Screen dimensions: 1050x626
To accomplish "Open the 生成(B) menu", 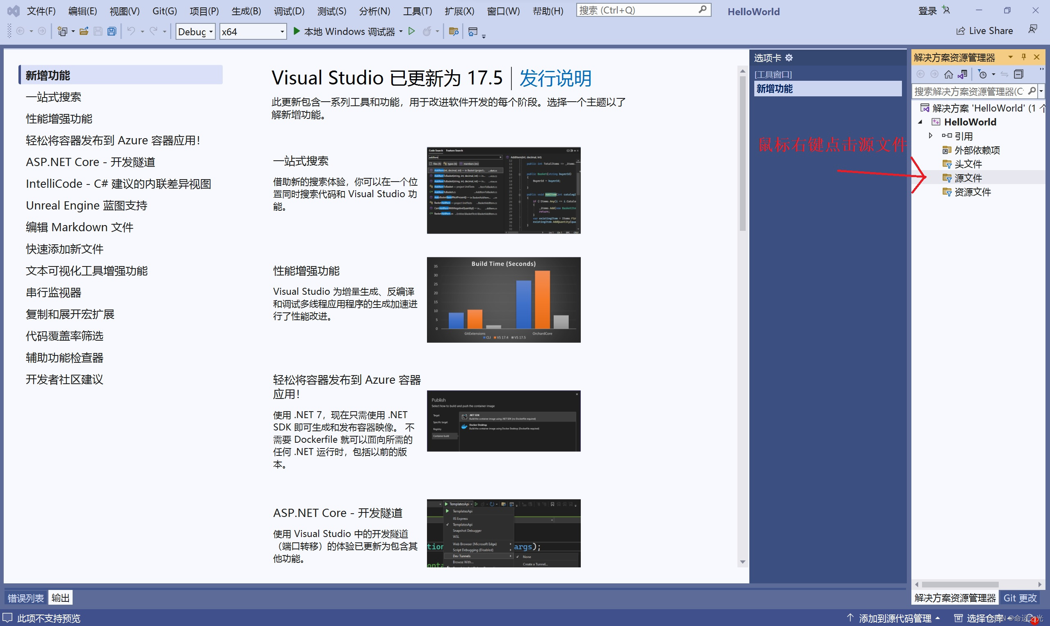I will coord(246,11).
